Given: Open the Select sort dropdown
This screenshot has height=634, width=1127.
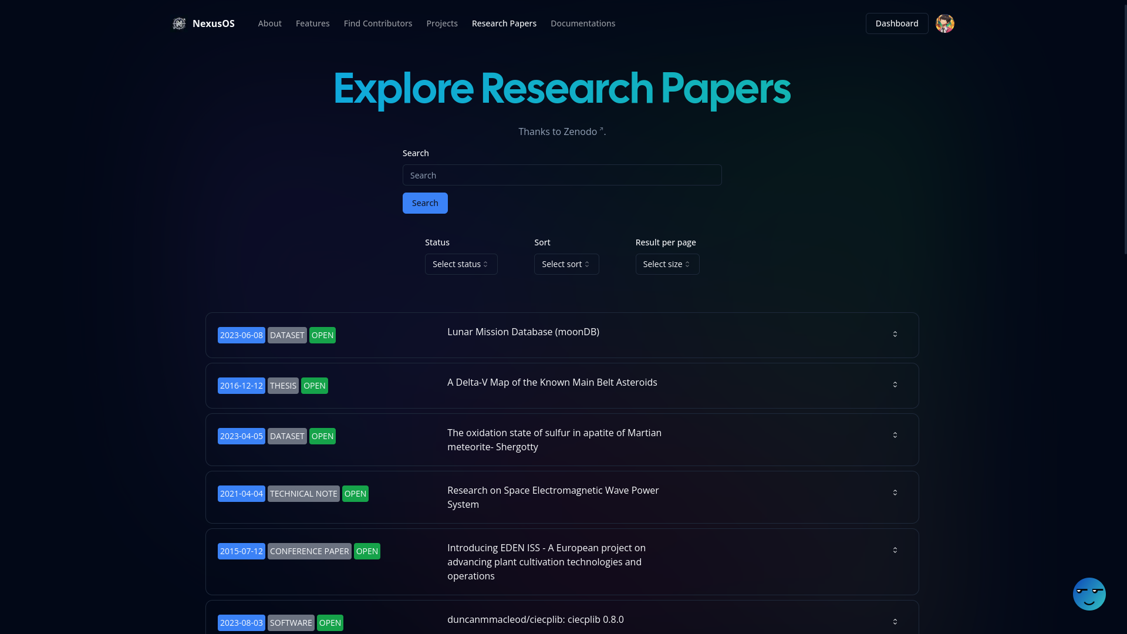Looking at the screenshot, I should pyautogui.click(x=566, y=264).
